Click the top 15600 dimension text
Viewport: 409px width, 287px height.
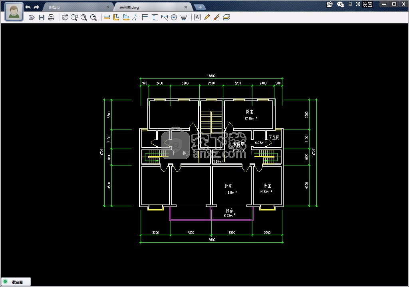pos(211,76)
